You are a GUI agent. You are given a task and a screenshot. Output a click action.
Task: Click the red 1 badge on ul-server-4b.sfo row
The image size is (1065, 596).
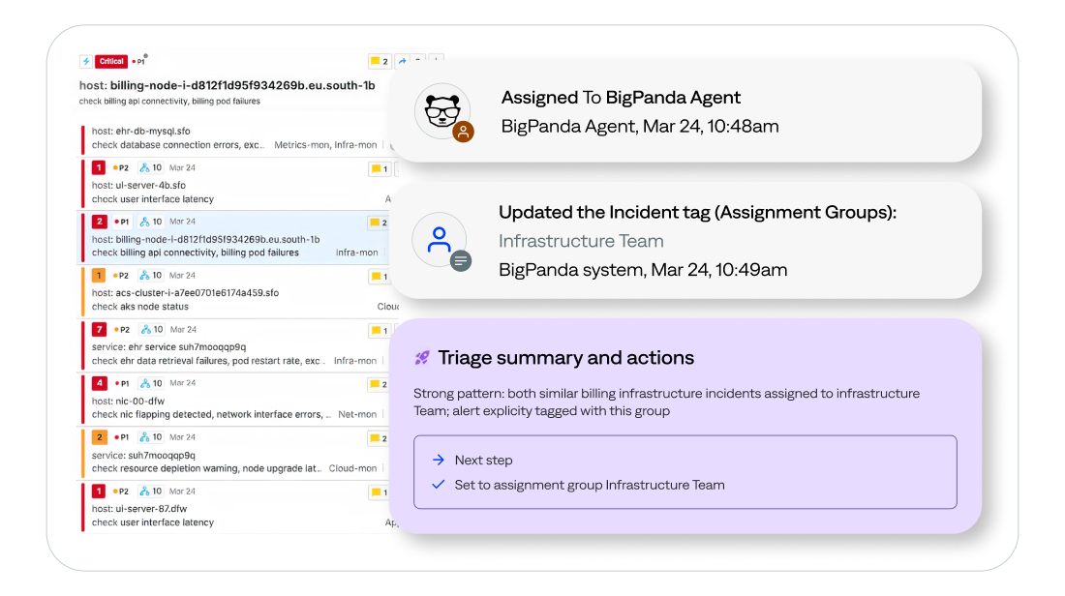[x=99, y=167]
